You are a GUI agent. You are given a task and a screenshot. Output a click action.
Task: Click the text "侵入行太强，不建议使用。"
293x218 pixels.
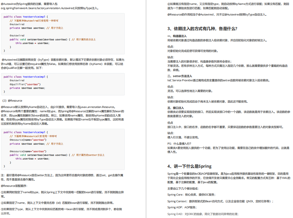click(x=183, y=137)
